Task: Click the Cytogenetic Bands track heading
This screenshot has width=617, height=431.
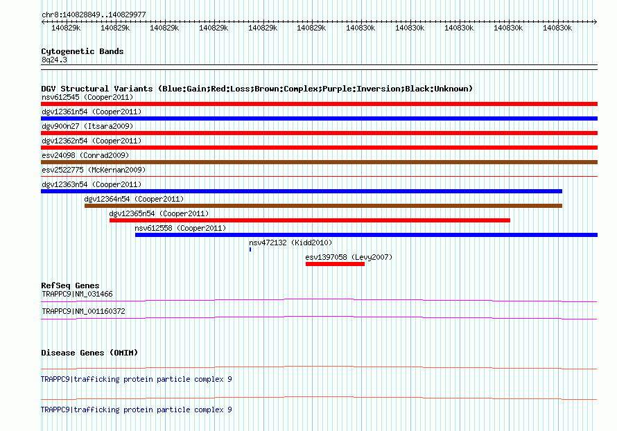Action: [82, 51]
